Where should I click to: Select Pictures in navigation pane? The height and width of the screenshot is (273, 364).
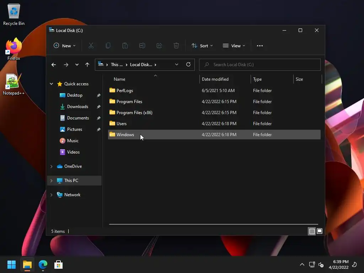(75, 129)
